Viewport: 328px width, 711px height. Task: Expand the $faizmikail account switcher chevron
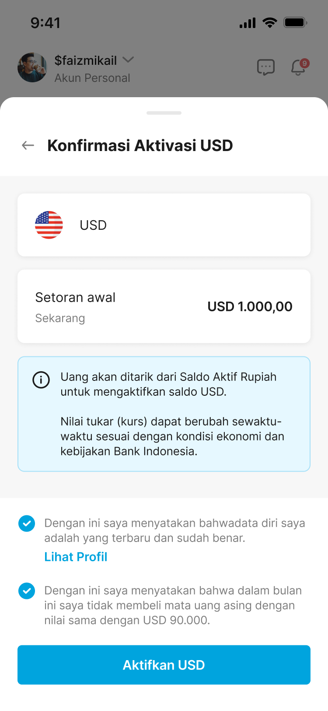[x=128, y=60]
